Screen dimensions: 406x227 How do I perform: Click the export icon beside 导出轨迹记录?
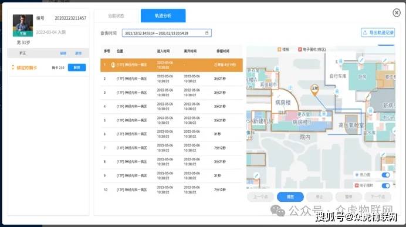365,33
